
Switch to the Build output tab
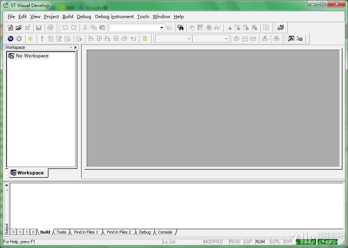(x=45, y=232)
